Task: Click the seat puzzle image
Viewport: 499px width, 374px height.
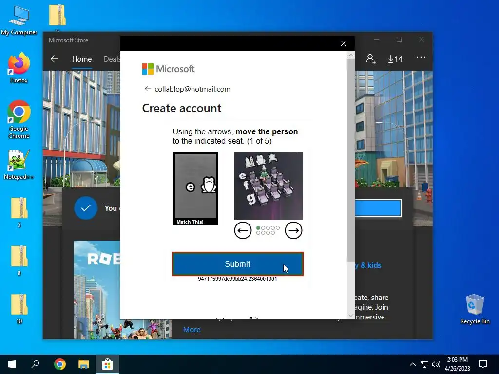Action: (269, 186)
